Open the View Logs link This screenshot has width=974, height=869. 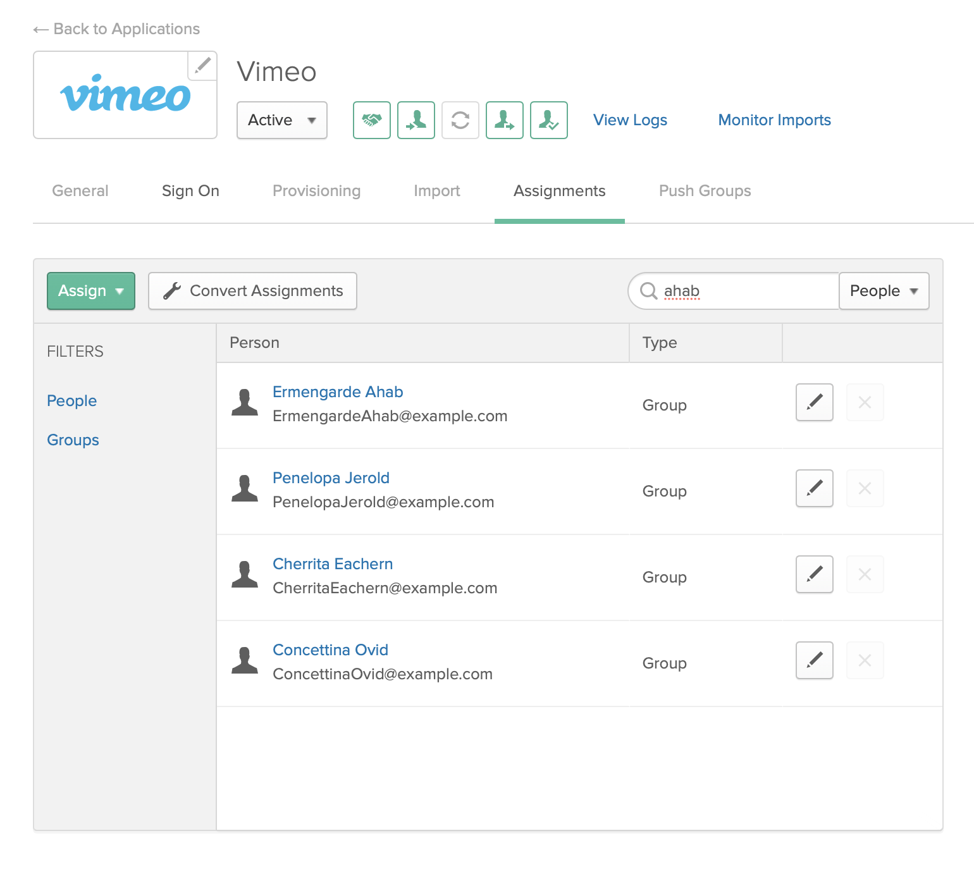click(x=630, y=120)
